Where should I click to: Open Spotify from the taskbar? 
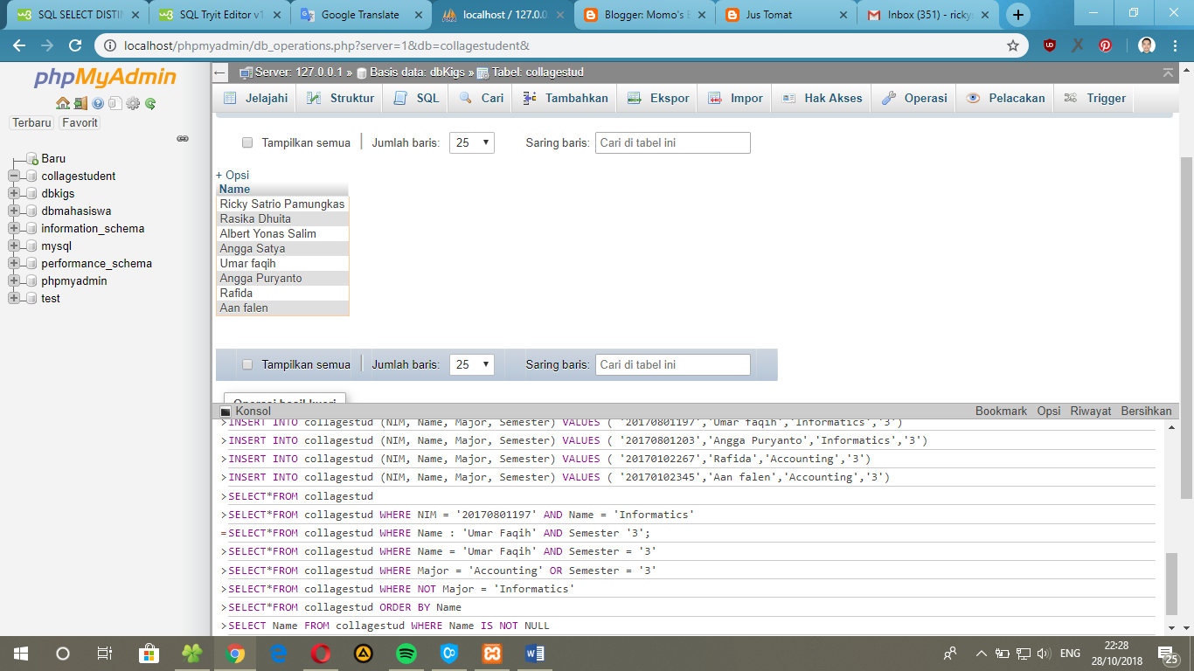coord(406,653)
